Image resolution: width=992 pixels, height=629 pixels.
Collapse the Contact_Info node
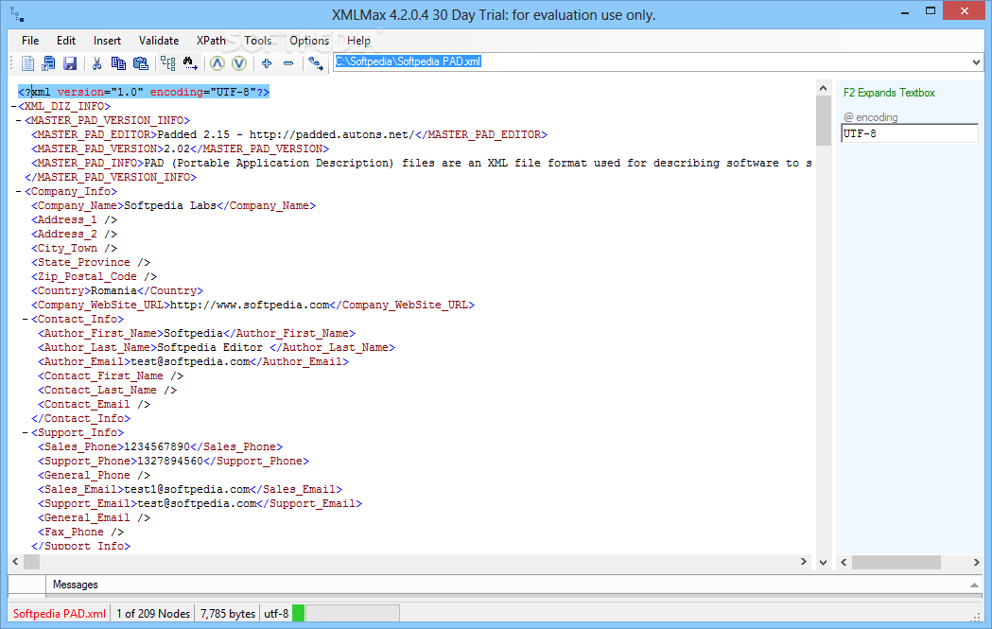coord(26,319)
